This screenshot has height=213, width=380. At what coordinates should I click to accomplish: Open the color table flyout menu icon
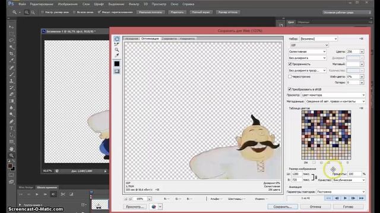click(362, 108)
